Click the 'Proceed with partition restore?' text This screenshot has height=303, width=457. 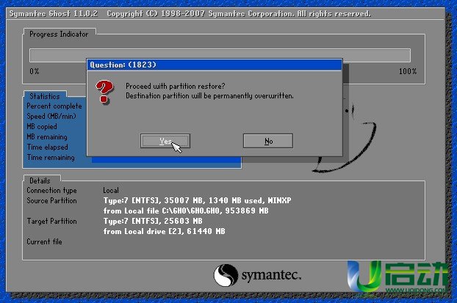coord(175,86)
